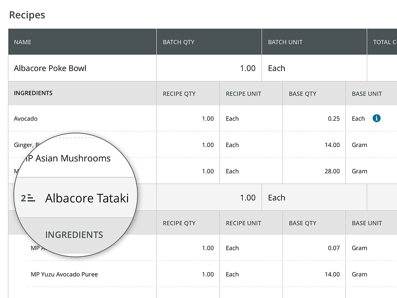Collapse the Albacore Tataki INGREDIENTS section

pyautogui.click(x=74, y=234)
